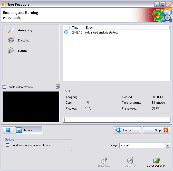Open the Priority dropdown arrow
173x171 pixels.
(x=168, y=145)
